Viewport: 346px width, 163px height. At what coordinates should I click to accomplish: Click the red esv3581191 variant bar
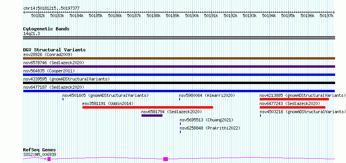click(148, 107)
